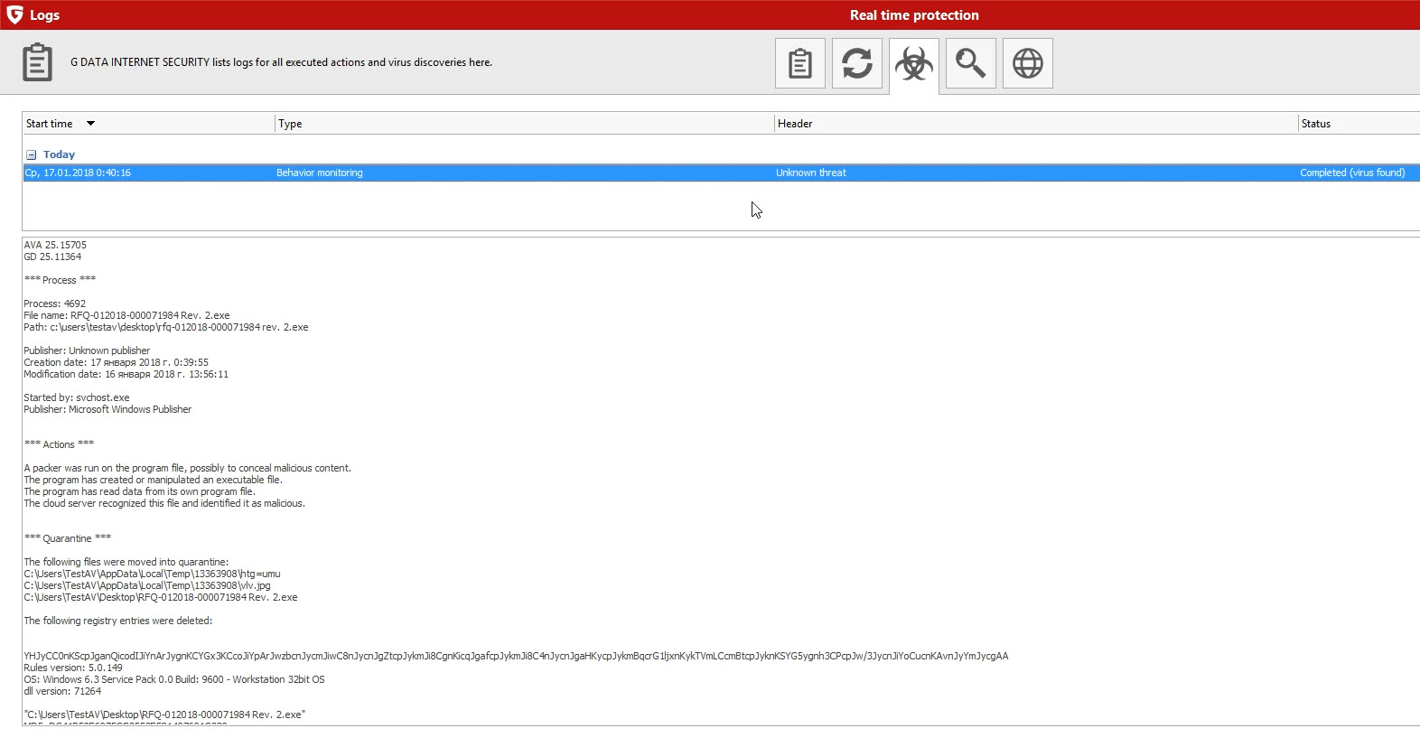The width and height of the screenshot is (1420, 738).
Task: Click the Creation date line
Action: (x=116, y=362)
